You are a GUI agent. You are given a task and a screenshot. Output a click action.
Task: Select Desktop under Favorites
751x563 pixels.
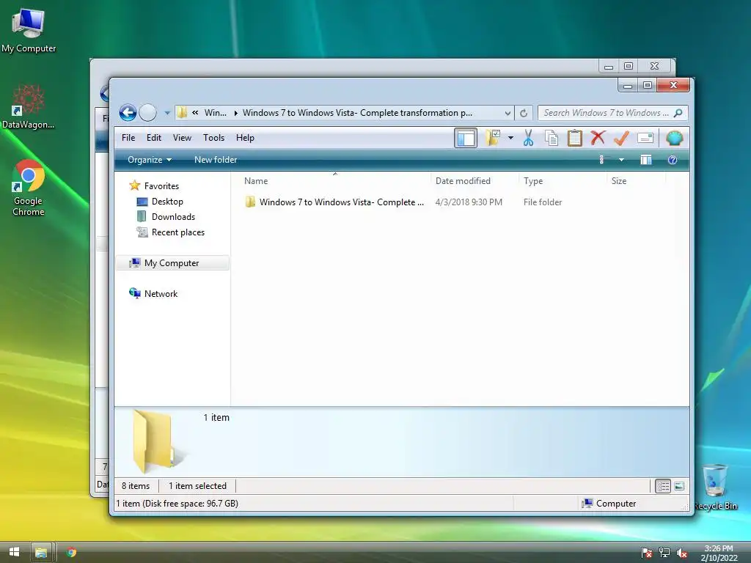[x=167, y=202]
